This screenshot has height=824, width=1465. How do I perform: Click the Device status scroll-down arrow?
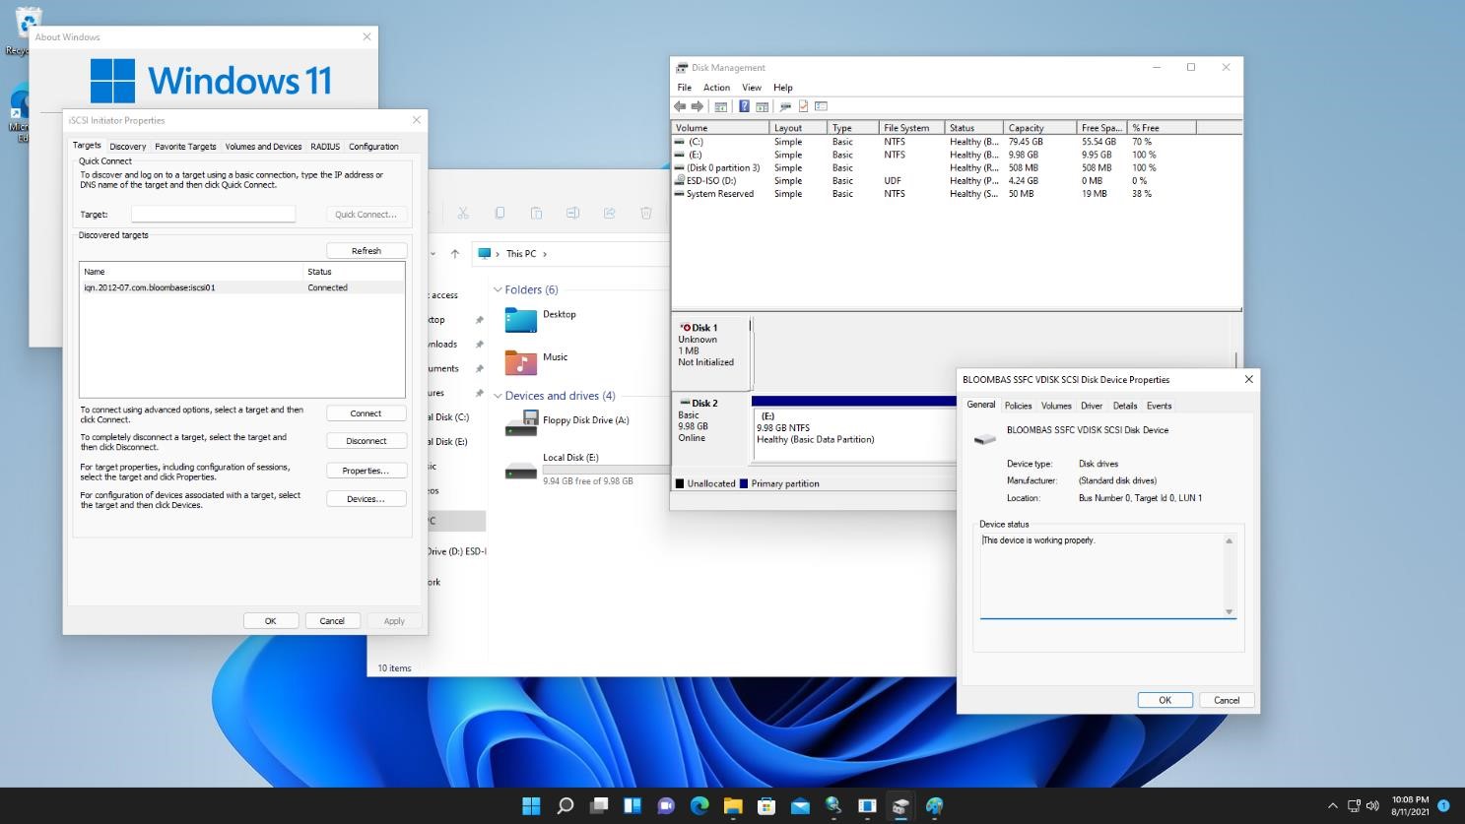point(1229,612)
